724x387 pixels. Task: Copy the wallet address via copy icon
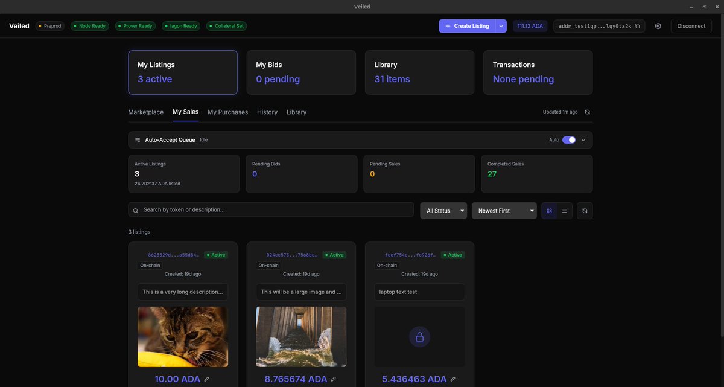point(637,26)
